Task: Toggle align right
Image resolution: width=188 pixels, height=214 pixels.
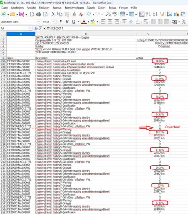Action: coord(116,22)
